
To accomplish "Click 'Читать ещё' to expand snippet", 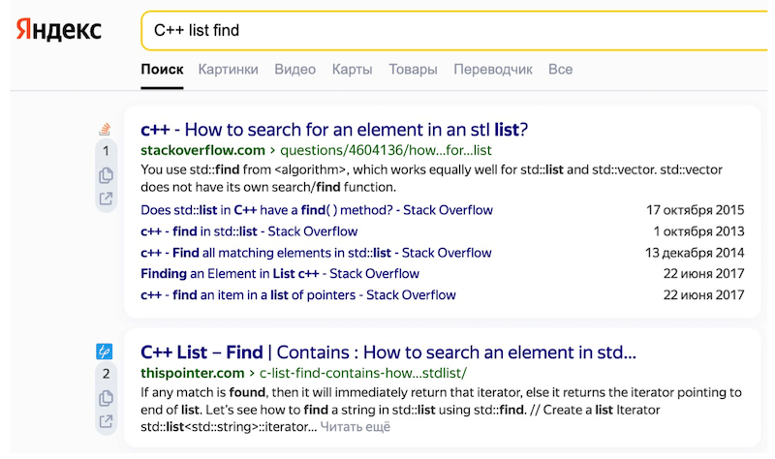I will 355,426.
